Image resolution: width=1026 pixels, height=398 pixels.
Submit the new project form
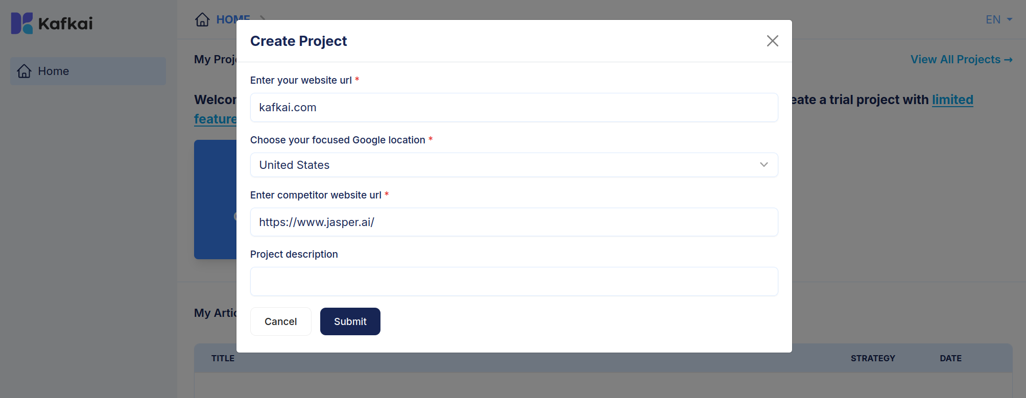[x=350, y=321]
